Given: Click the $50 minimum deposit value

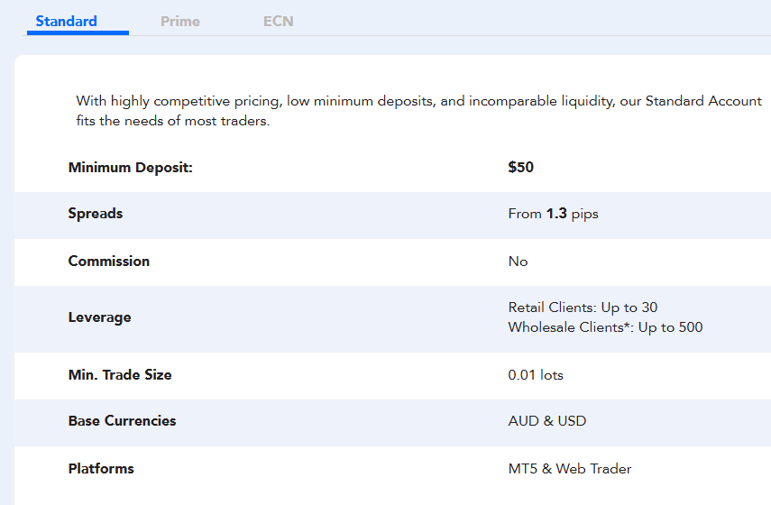Looking at the screenshot, I should pos(521,167).
